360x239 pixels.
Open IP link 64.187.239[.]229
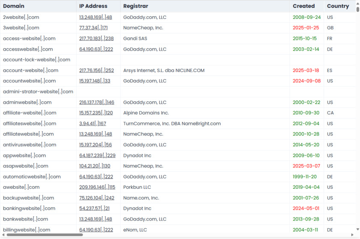point(97,155)
